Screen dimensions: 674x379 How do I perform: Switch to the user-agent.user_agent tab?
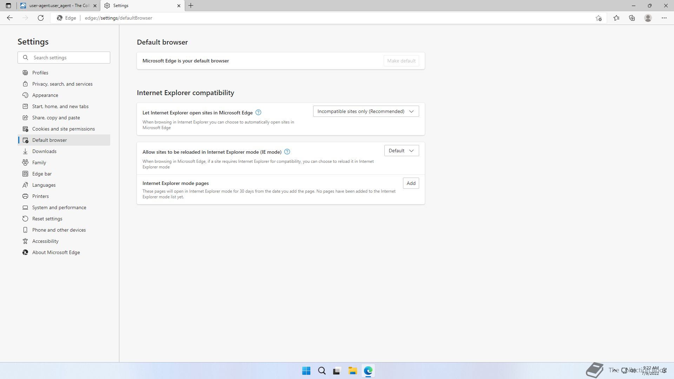click(x=58, y=6)
